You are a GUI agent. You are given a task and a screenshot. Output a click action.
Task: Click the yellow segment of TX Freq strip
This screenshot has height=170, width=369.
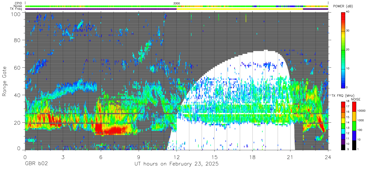pos(240,9)
